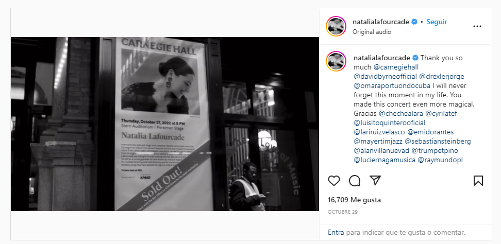This screenshot has width=501, height=244.
Task: Click the Carnegie Hall video to play
Action: 165,124
